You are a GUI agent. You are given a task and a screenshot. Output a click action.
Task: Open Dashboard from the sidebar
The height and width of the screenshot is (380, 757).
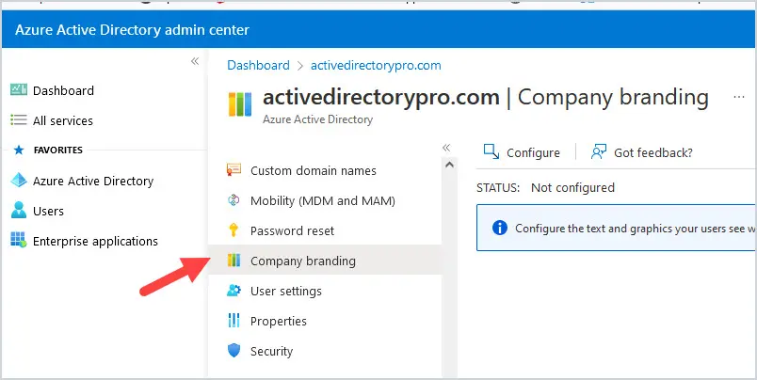(x=64, y=90)
